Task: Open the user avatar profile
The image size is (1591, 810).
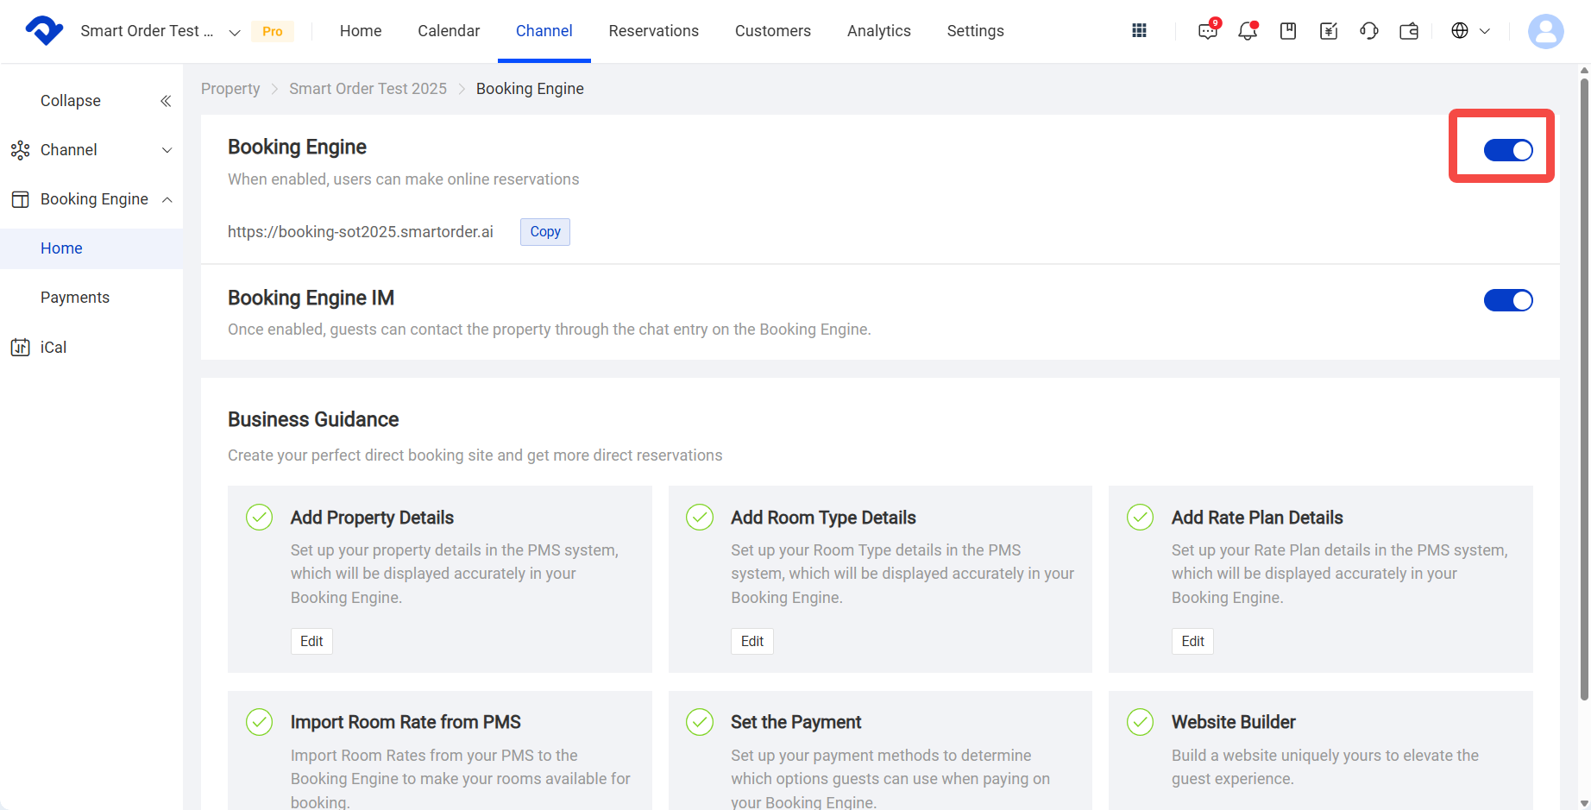Action: [1545, 31]
